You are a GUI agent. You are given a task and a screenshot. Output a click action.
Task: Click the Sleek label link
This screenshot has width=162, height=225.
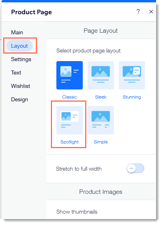click(101, 97)
